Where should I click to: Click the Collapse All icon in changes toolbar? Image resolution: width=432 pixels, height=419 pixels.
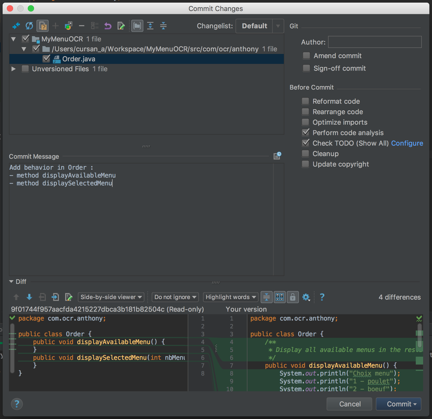163,26
